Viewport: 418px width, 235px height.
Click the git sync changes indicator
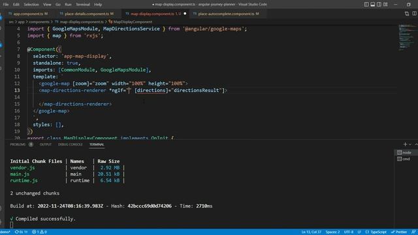coord(21,232)
